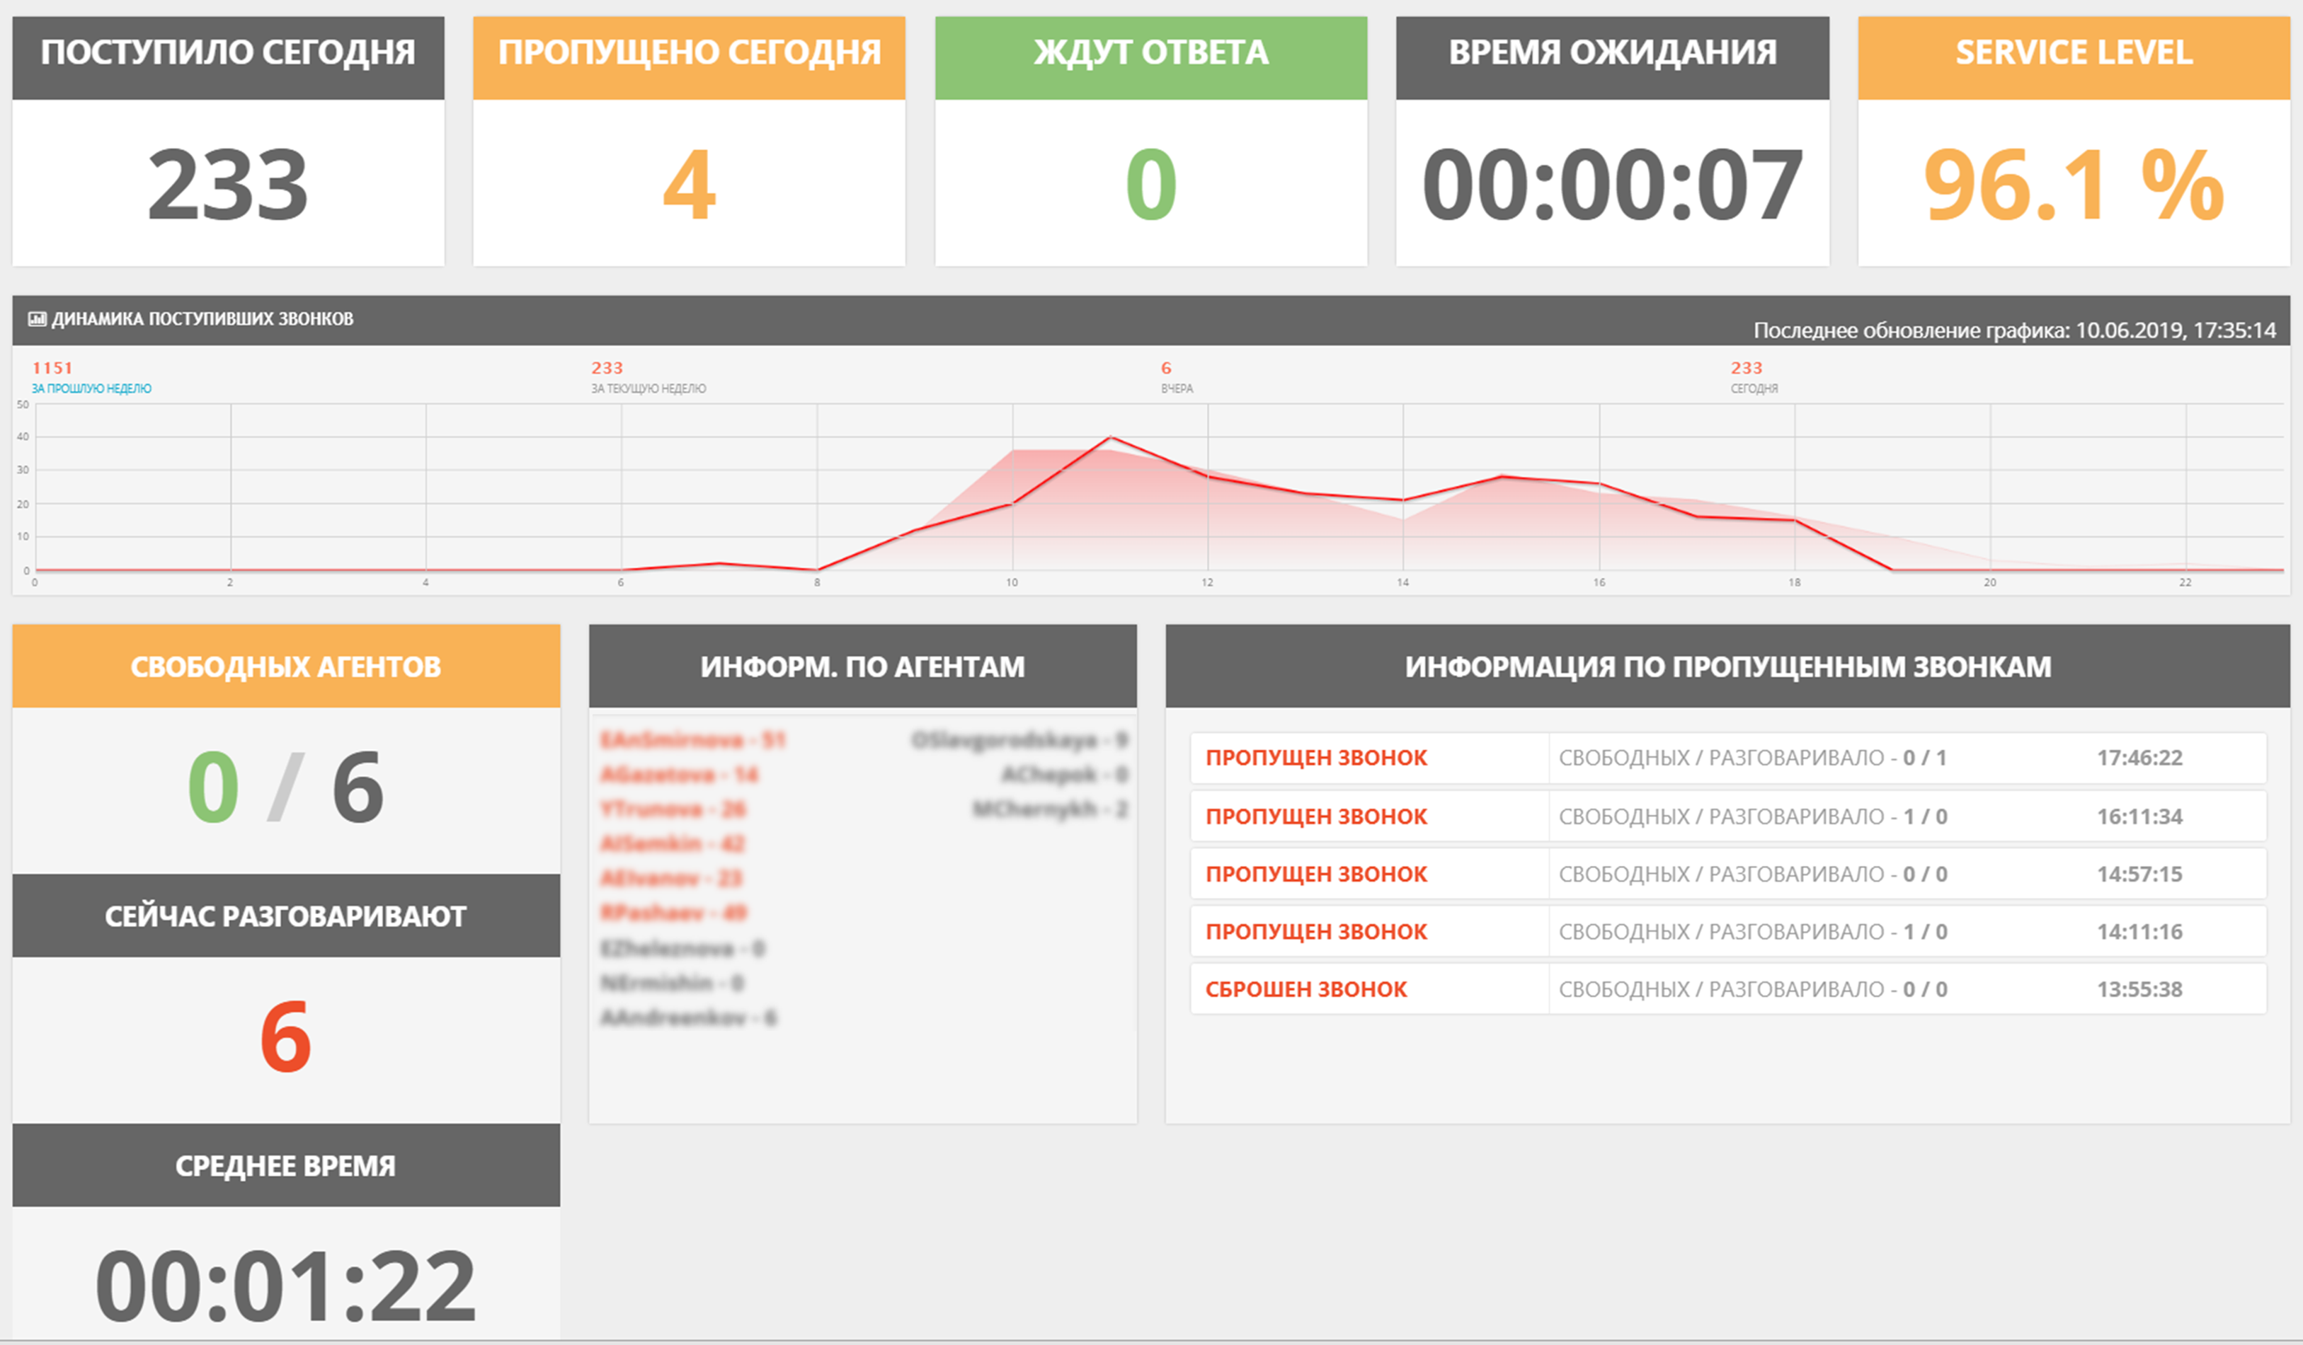Select the За прошлую неделю chart link
Image resolution: width=2303 pixels, height=1345 pixels.
[x=91, y=388]
